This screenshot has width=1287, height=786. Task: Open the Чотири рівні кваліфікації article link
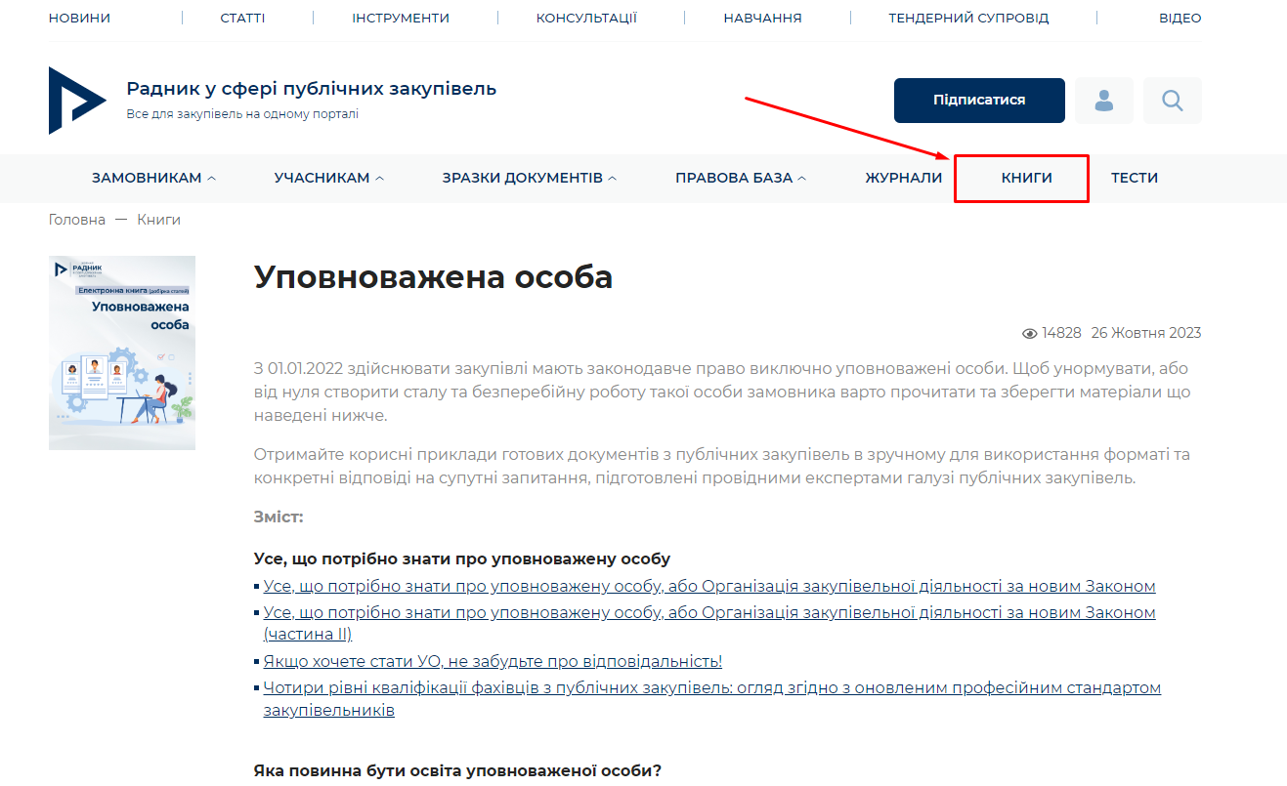(711, 687)
